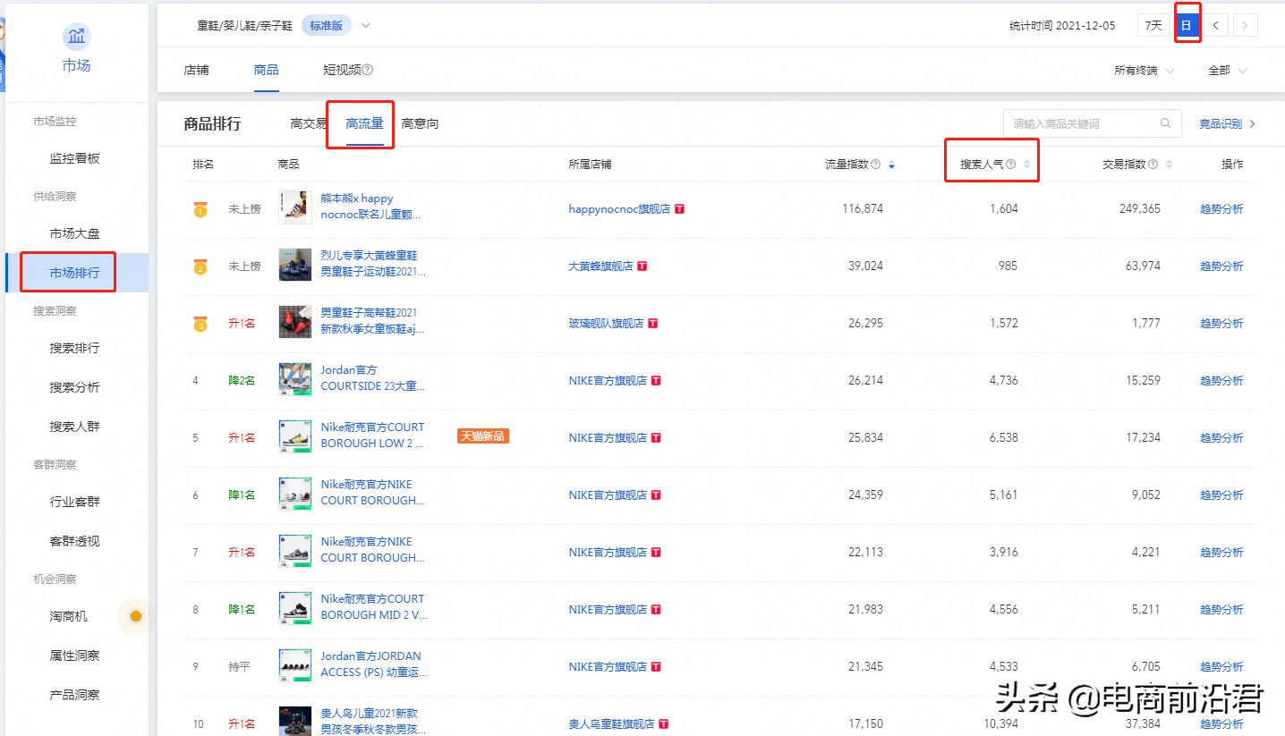Open 属性洞察 in the sidebar
The image size is (1285, 736).
coord(75,656)
